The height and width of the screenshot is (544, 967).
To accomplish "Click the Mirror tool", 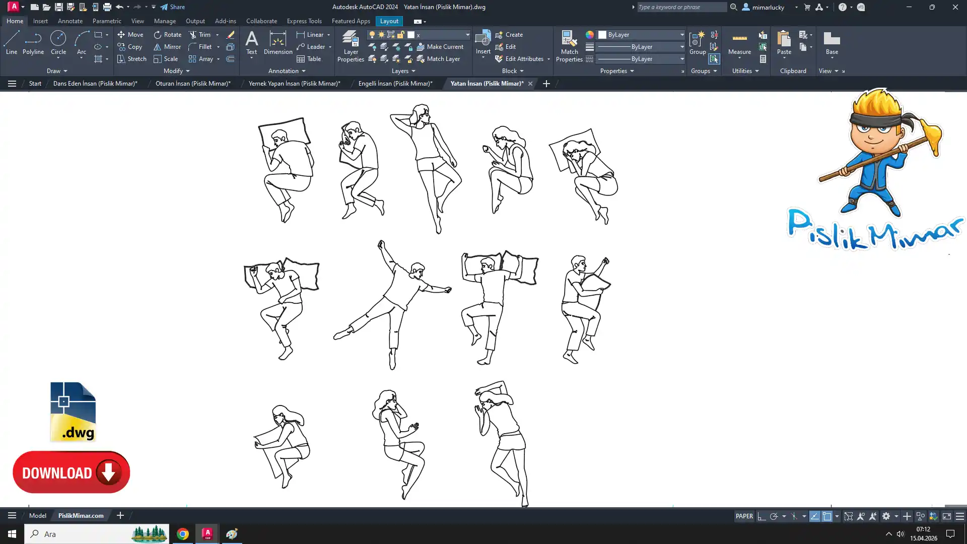I will tap(167, 47).
